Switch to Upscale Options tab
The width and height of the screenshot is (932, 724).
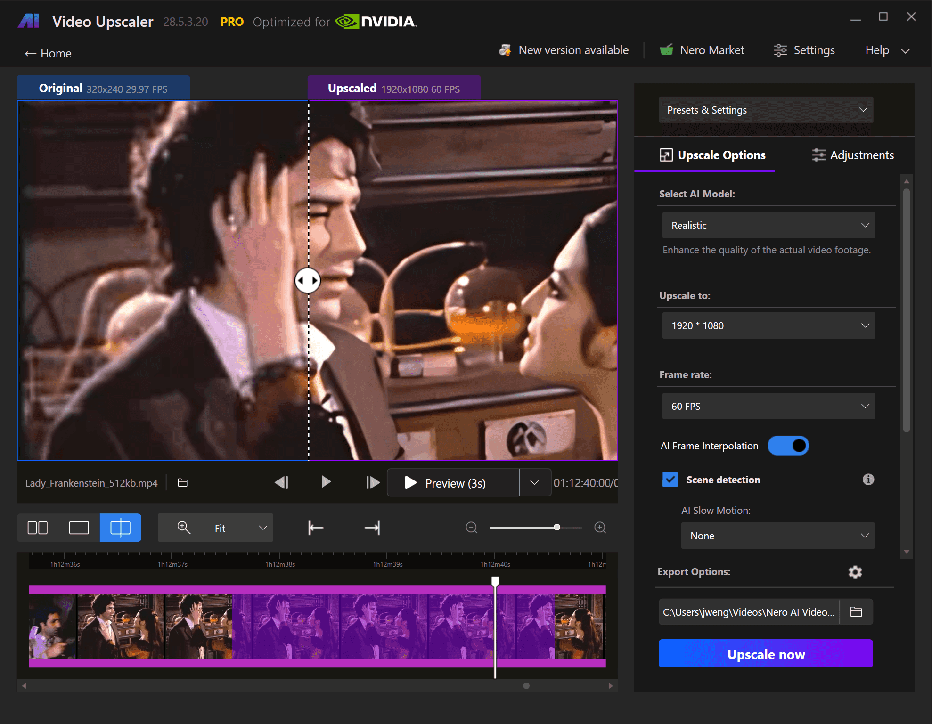(x=712, y=155)
